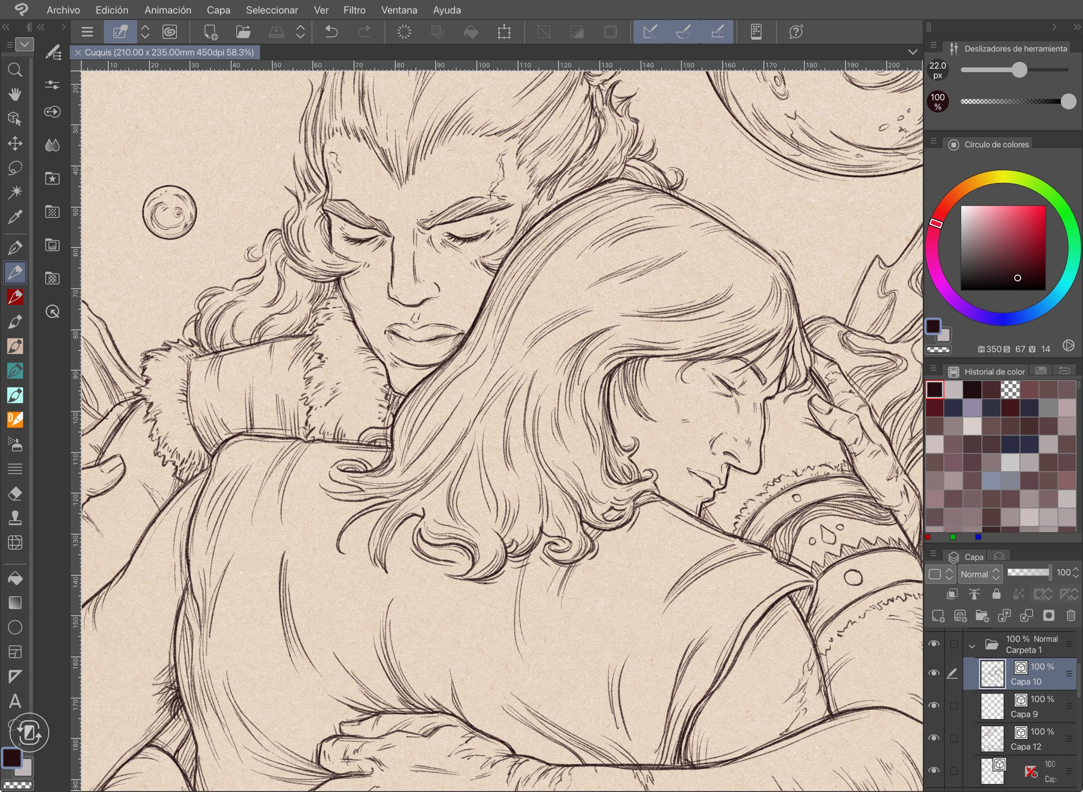Select the Capa 12 layer thumbnail
1083x792 pixels.
click(992, 738)
